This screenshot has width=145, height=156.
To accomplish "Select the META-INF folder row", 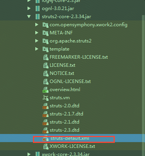I will coord(61,33).
